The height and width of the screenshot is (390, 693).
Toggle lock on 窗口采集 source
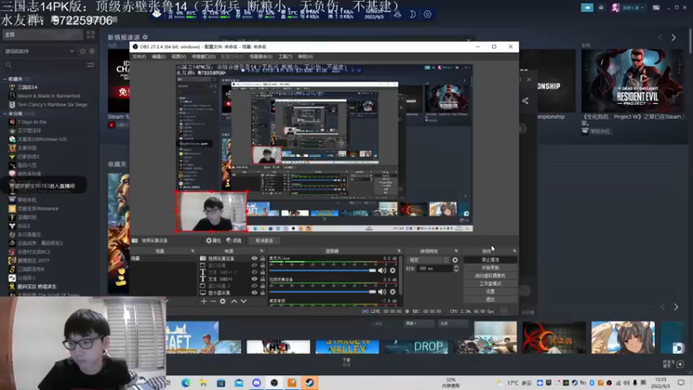tap(262, 265)
